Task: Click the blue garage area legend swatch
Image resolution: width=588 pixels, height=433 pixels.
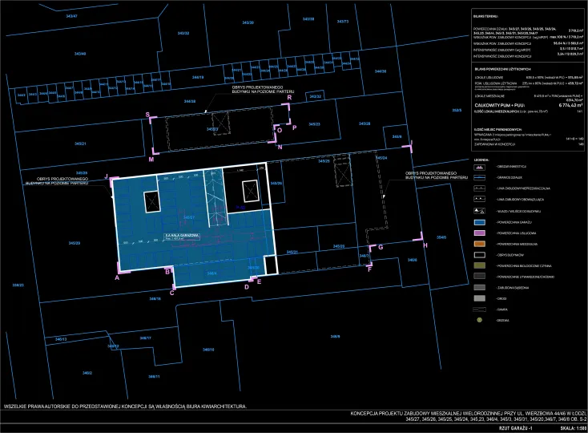Action: click(481, 221)
